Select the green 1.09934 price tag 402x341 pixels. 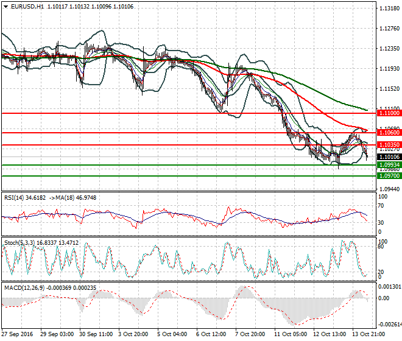(389, 165)
